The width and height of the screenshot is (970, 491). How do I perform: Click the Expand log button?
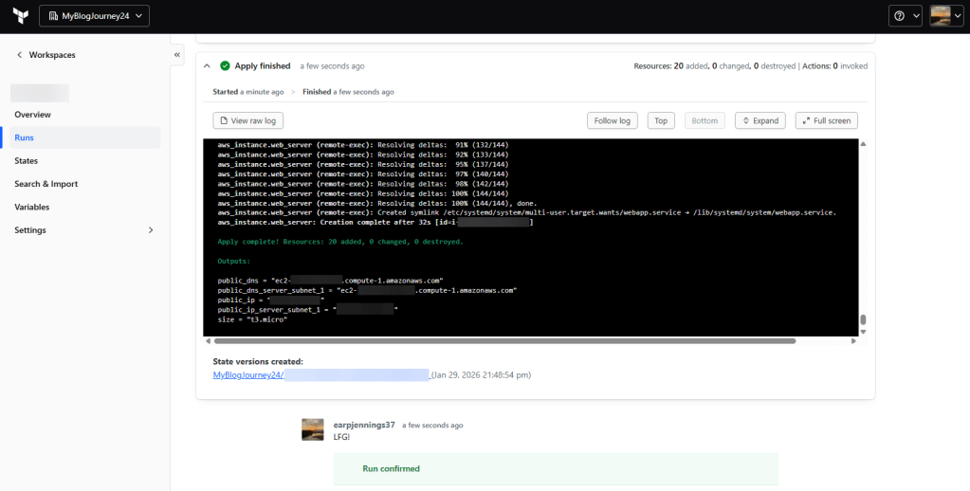pyautogui.click(x=760, y=120)
